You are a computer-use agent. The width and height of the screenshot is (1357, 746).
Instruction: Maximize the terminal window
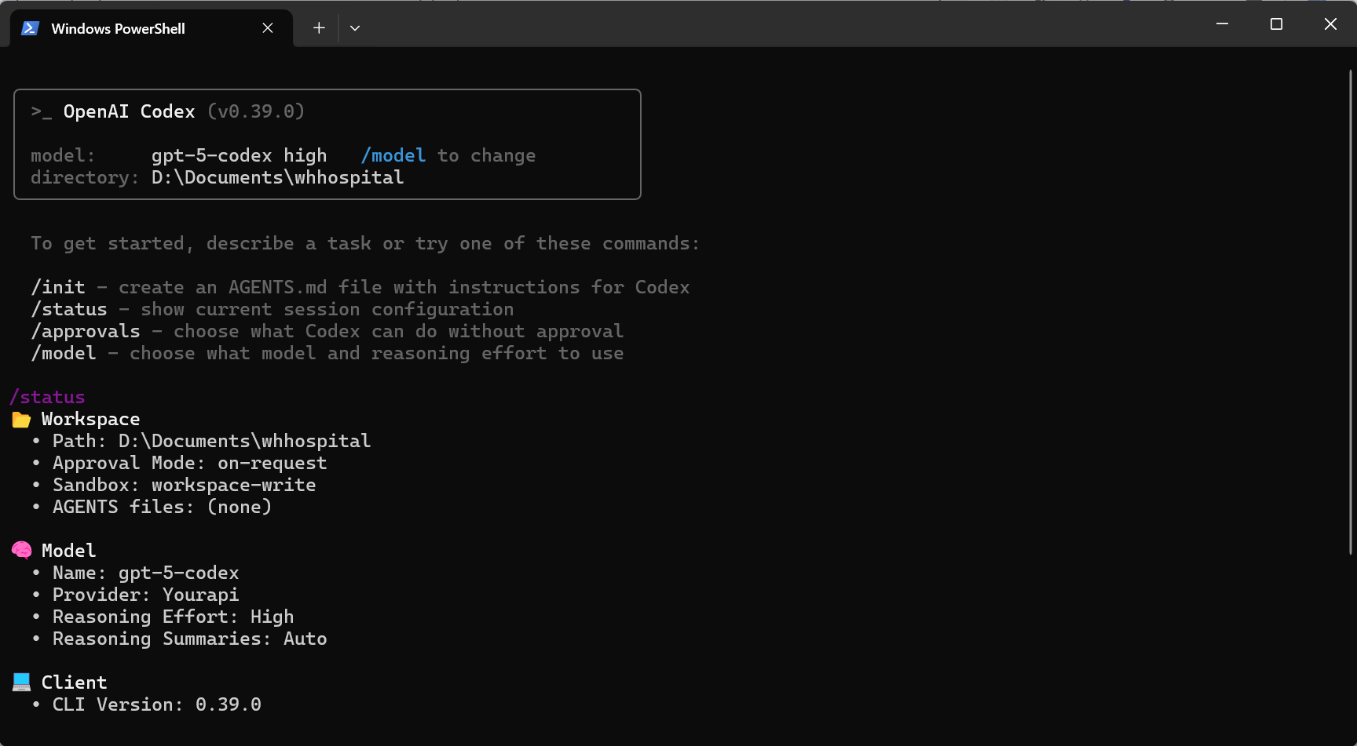click(x=1276, y=24)
